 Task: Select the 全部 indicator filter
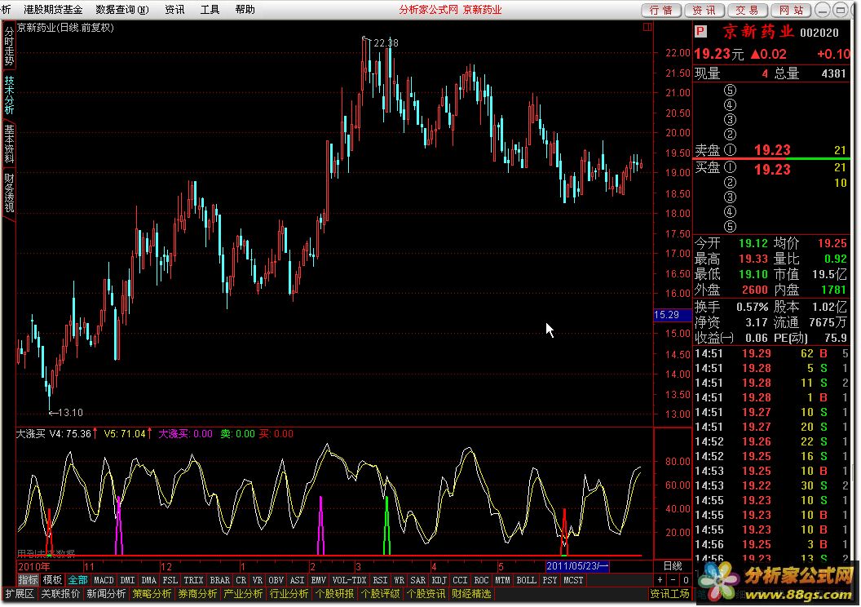click(77, 580)
